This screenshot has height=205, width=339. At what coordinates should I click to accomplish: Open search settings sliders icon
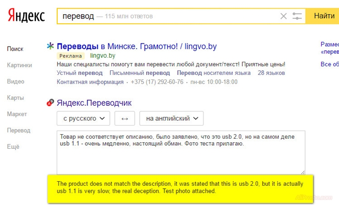(x=297, y=16)
